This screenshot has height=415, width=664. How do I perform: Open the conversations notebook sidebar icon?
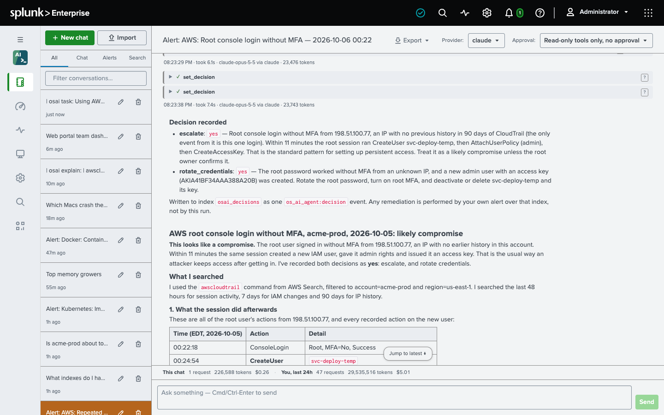20,82
